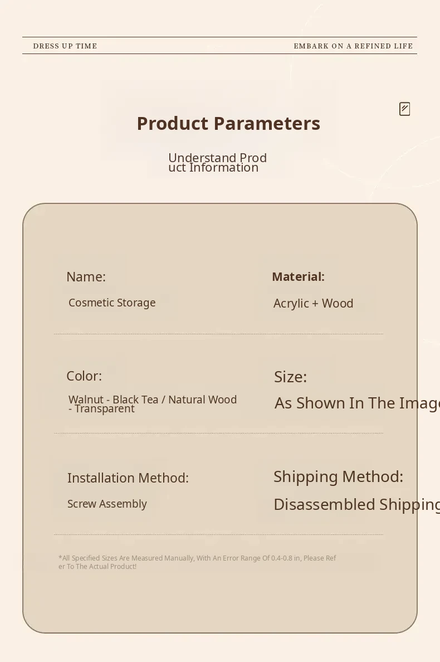440x662 pixels.
Task: Click the Shipping Method: label
Action: 338,477
